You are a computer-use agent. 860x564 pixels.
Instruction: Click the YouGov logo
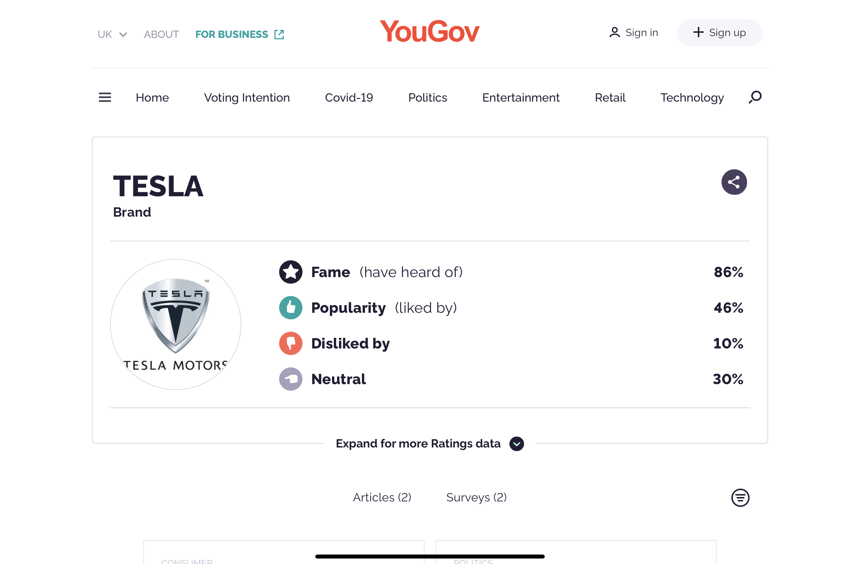click(429, 31)
